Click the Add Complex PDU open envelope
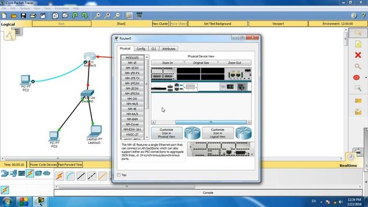 358,112
